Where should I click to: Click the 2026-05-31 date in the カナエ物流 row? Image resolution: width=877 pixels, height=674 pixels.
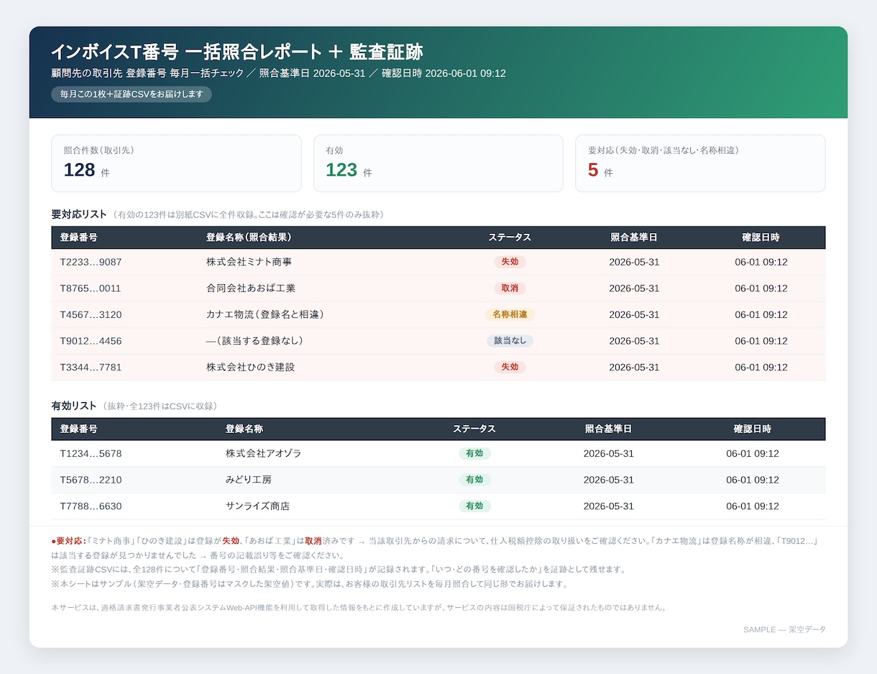[x=634, y=314]
